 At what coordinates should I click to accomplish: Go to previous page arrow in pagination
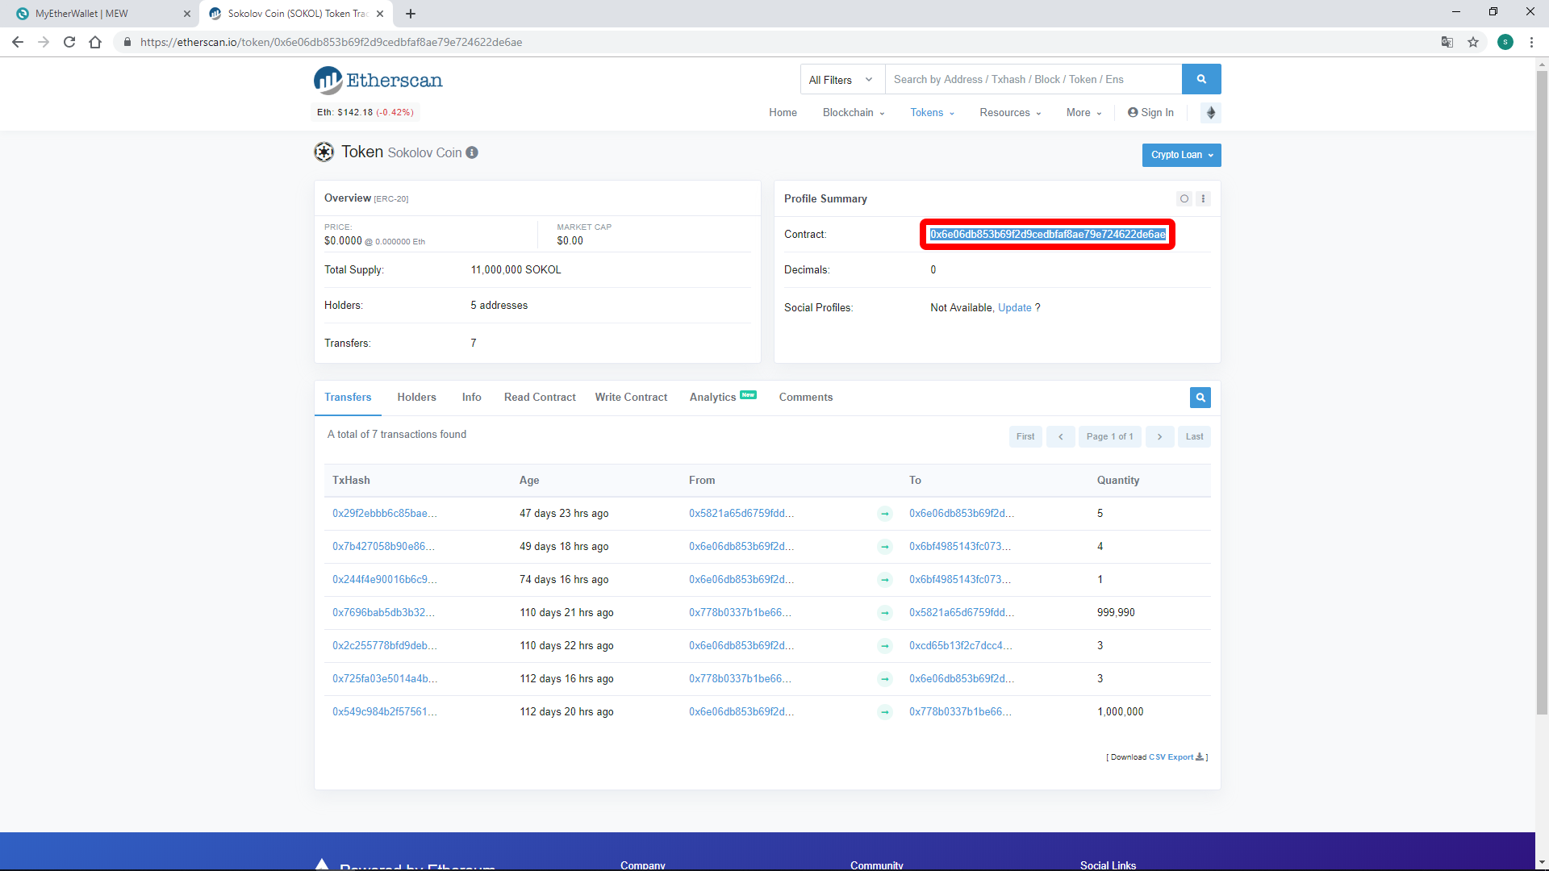pyautogui.click(x=1061, y=436)
